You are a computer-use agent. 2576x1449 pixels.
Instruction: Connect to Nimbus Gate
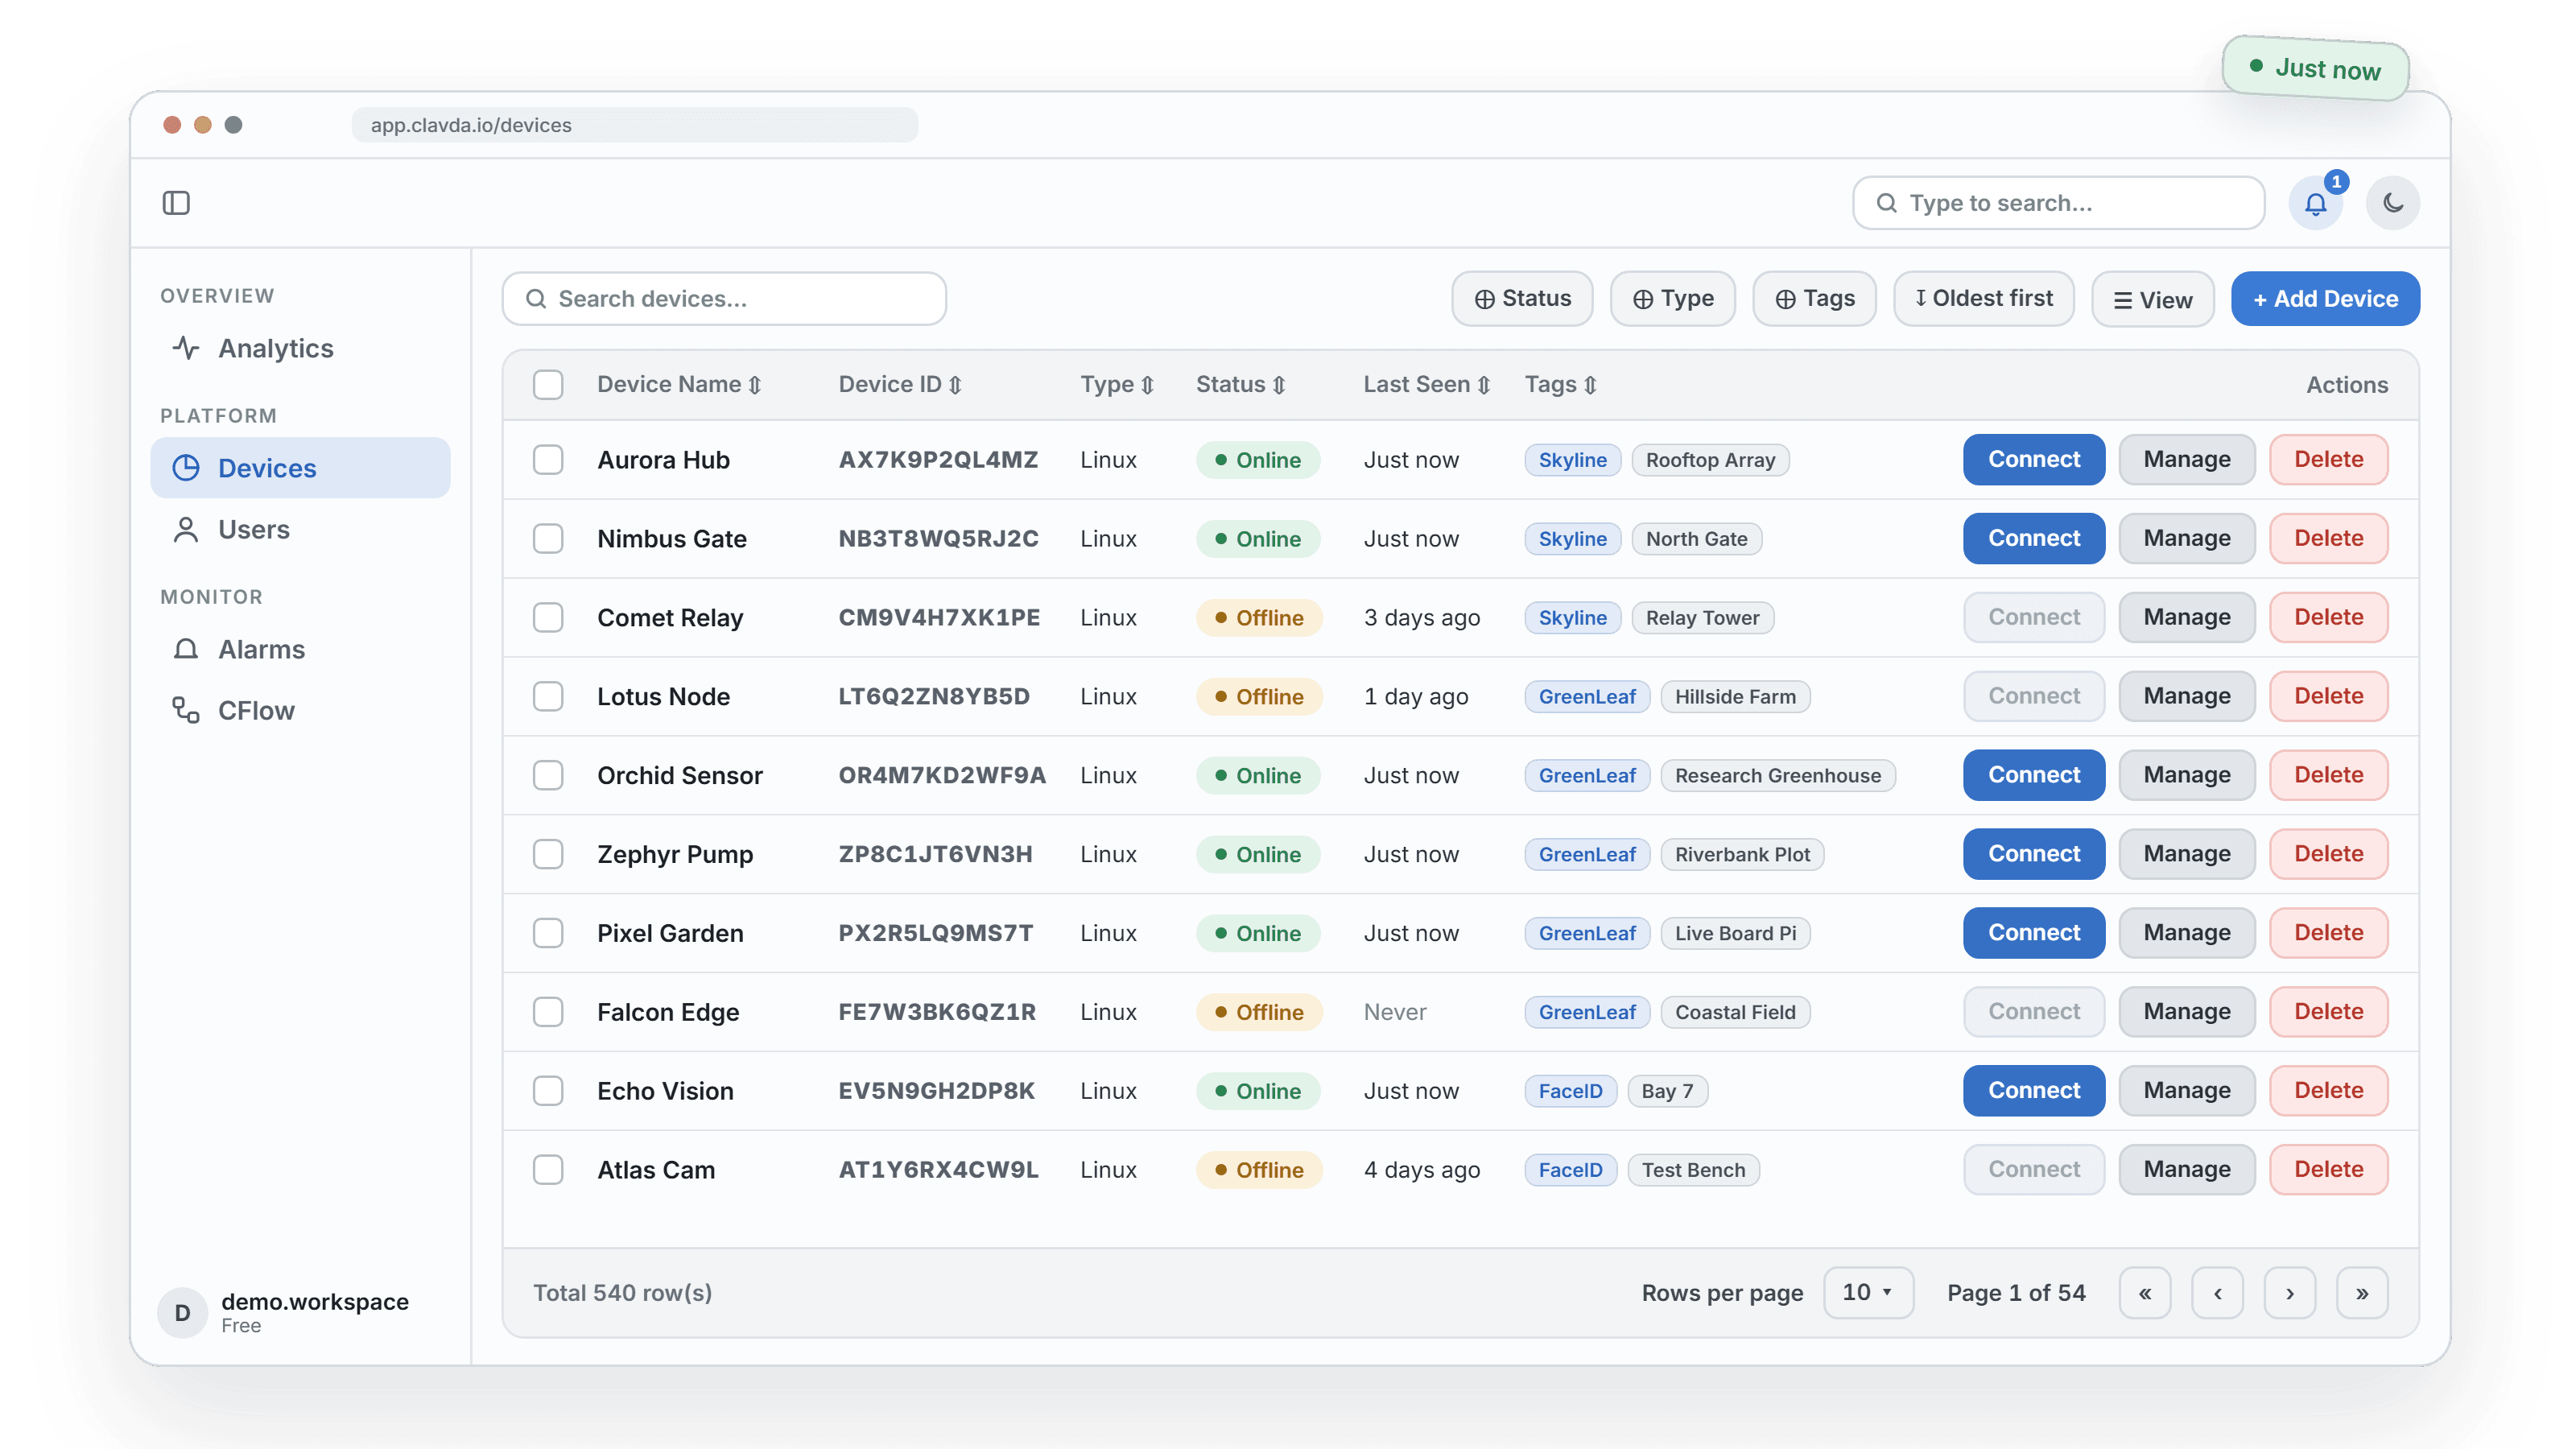tap(2033, 539)
